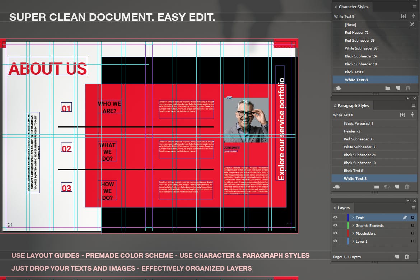
Task: Expand the Placeholders layer contents
Action: [353, 233]
